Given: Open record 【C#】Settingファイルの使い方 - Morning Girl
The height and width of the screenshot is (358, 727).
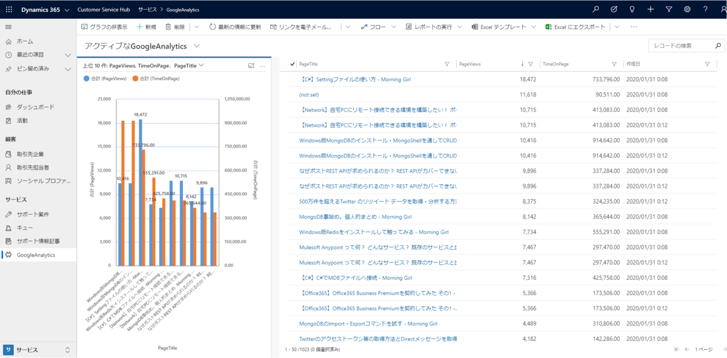Looking at the screenshot, I should click(x=354, y=79).
